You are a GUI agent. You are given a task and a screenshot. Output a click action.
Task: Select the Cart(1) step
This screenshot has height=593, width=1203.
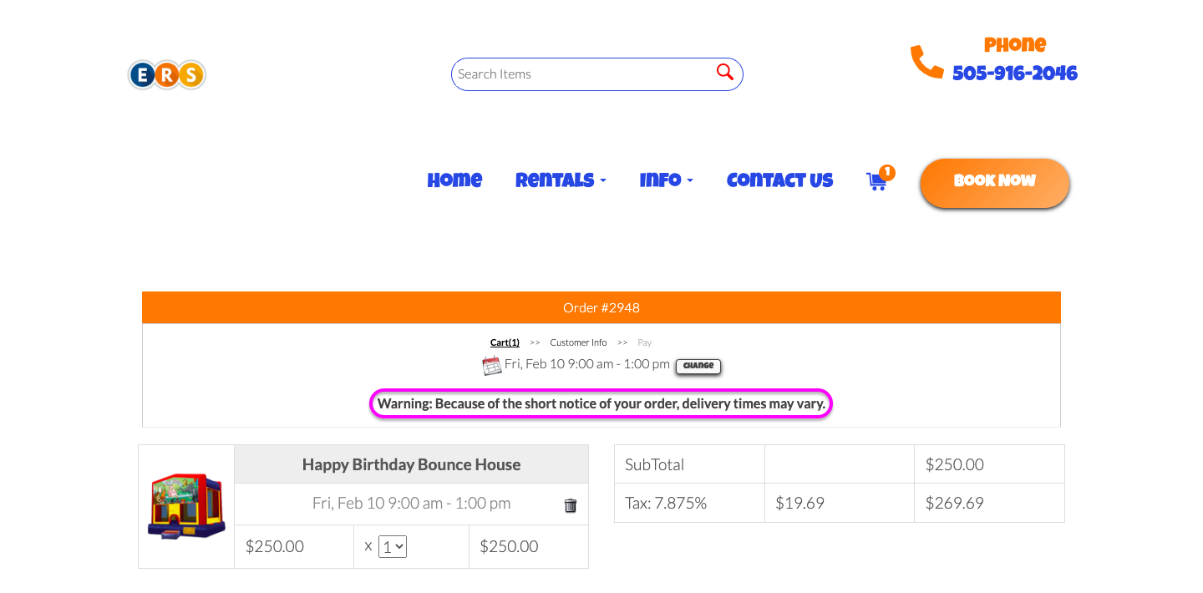coord(505,342)
